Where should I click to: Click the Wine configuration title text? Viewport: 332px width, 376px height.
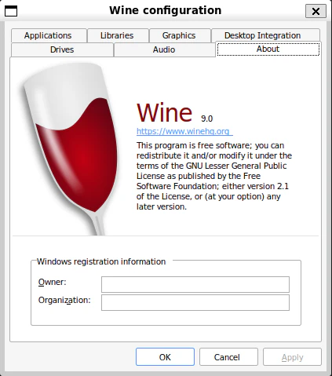tap(166, 10)
